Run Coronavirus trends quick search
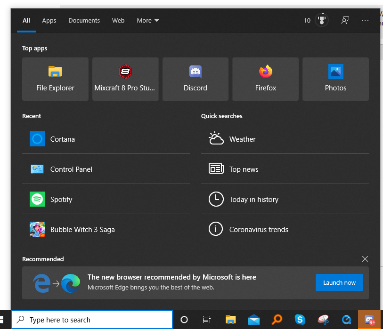Screen dimensions: 383x329 pyautogui.click(x=285, y=229)
